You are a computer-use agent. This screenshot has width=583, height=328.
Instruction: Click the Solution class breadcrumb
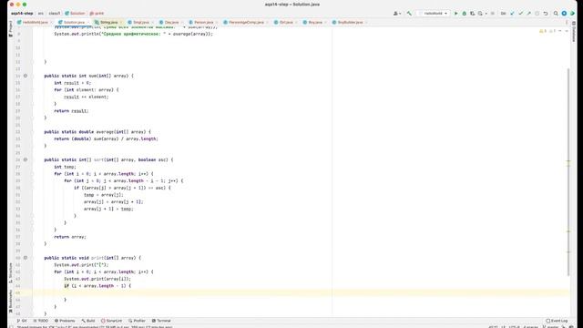click(x=75, y=14)
